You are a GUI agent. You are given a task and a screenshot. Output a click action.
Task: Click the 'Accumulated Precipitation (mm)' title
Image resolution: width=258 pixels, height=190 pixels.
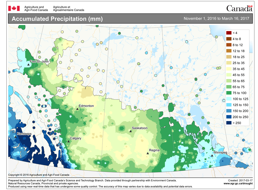tap(57, 19)
